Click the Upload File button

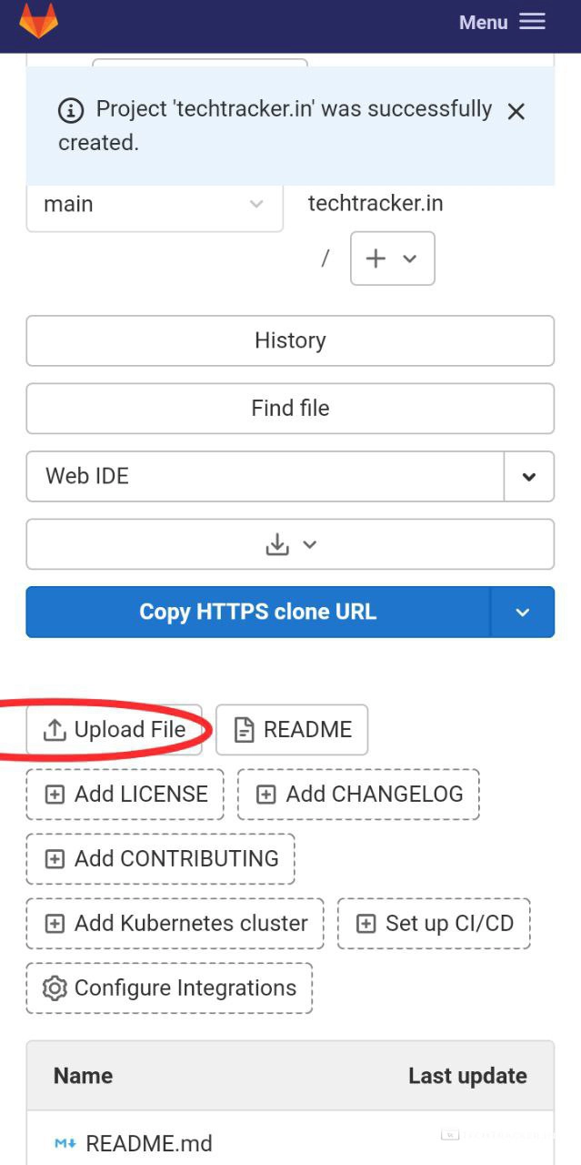pyautogui.click(x=115, y=729)
